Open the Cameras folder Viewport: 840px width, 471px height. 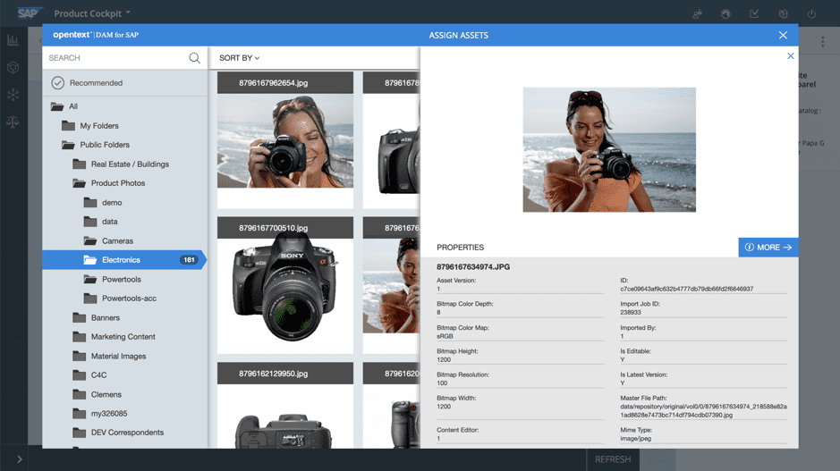tap(109, 240)
